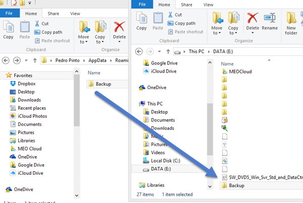Expand the chevron after Pedro Pinto breadcrumb
The height and width of the screenshot is (203, 303).
[x=84, y=60]
